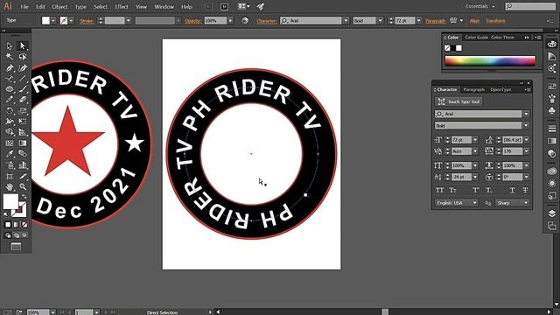This screenshot has height=315, width=560.
Task: Open anti-aliasing Sharp dropdown
Action: (x=512, y=203)
